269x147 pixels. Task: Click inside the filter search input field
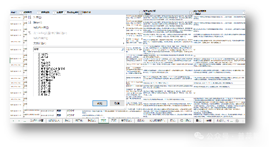point(77,49)
